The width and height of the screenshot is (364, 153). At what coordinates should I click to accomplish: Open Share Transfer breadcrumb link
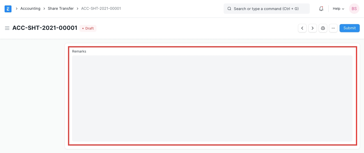[61, 9]
